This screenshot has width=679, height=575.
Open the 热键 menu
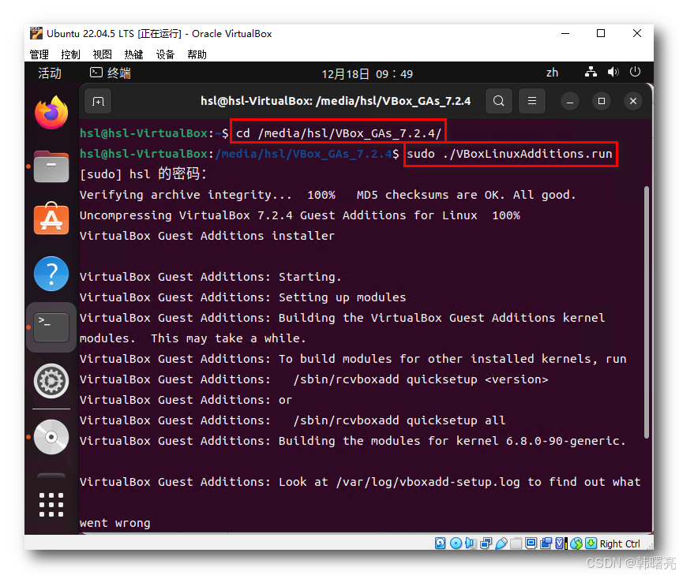point(133,54)
